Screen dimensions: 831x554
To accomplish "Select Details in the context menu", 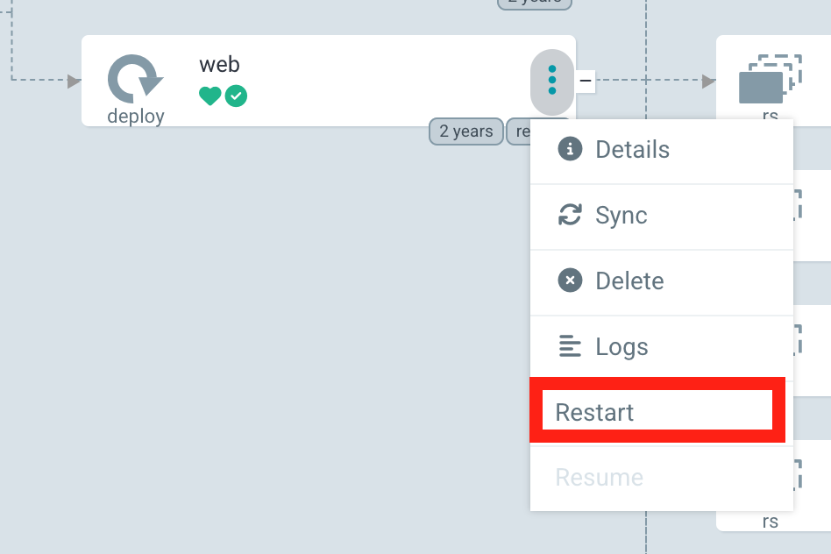I will tap(632, 150).
